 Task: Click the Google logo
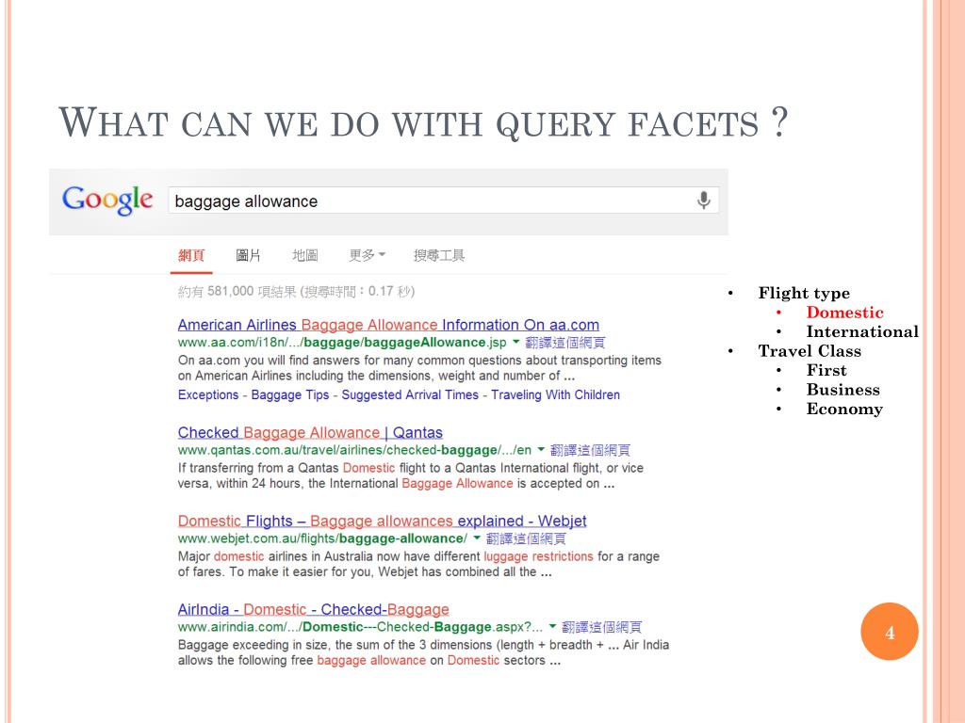(x=107, y=200)
